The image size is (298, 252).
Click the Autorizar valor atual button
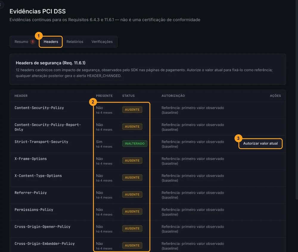[x=260, y=143]
